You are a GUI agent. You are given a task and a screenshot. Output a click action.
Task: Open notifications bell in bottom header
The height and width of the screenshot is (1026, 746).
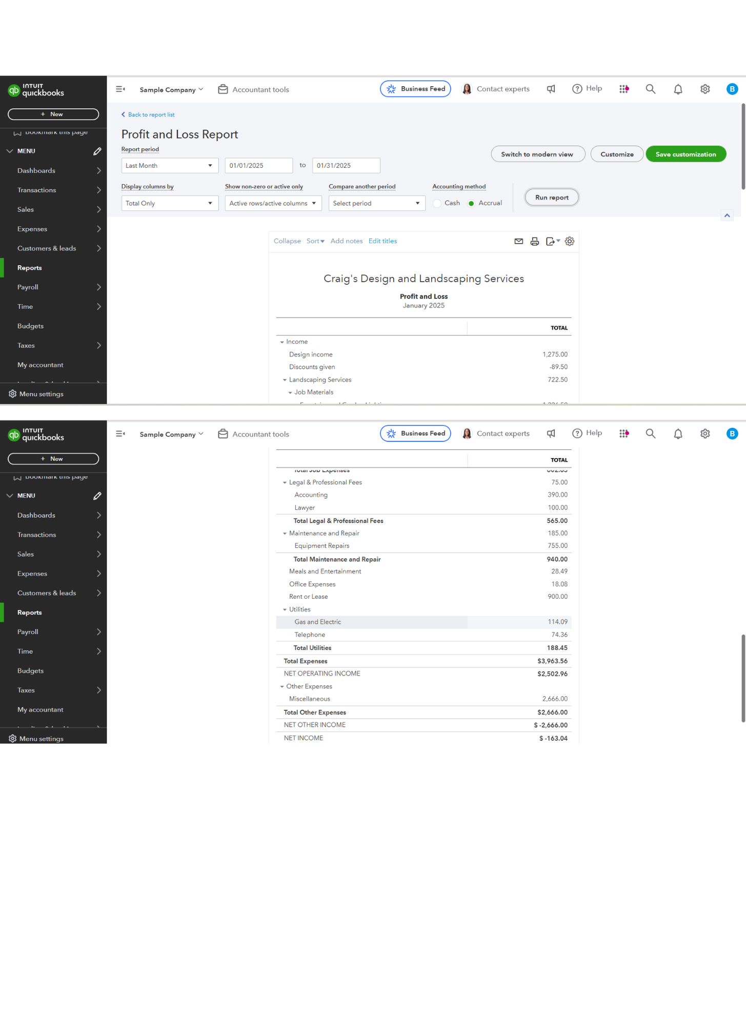point(678,434)
